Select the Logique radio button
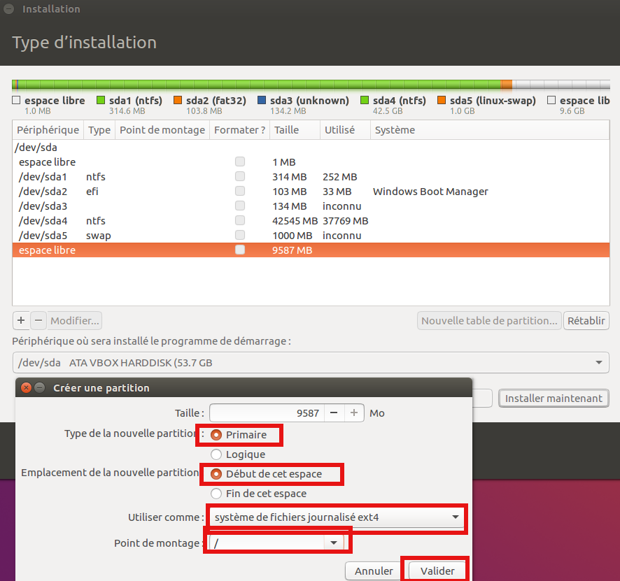The width and height of the screenshot is (620, 581). (216, 454)
